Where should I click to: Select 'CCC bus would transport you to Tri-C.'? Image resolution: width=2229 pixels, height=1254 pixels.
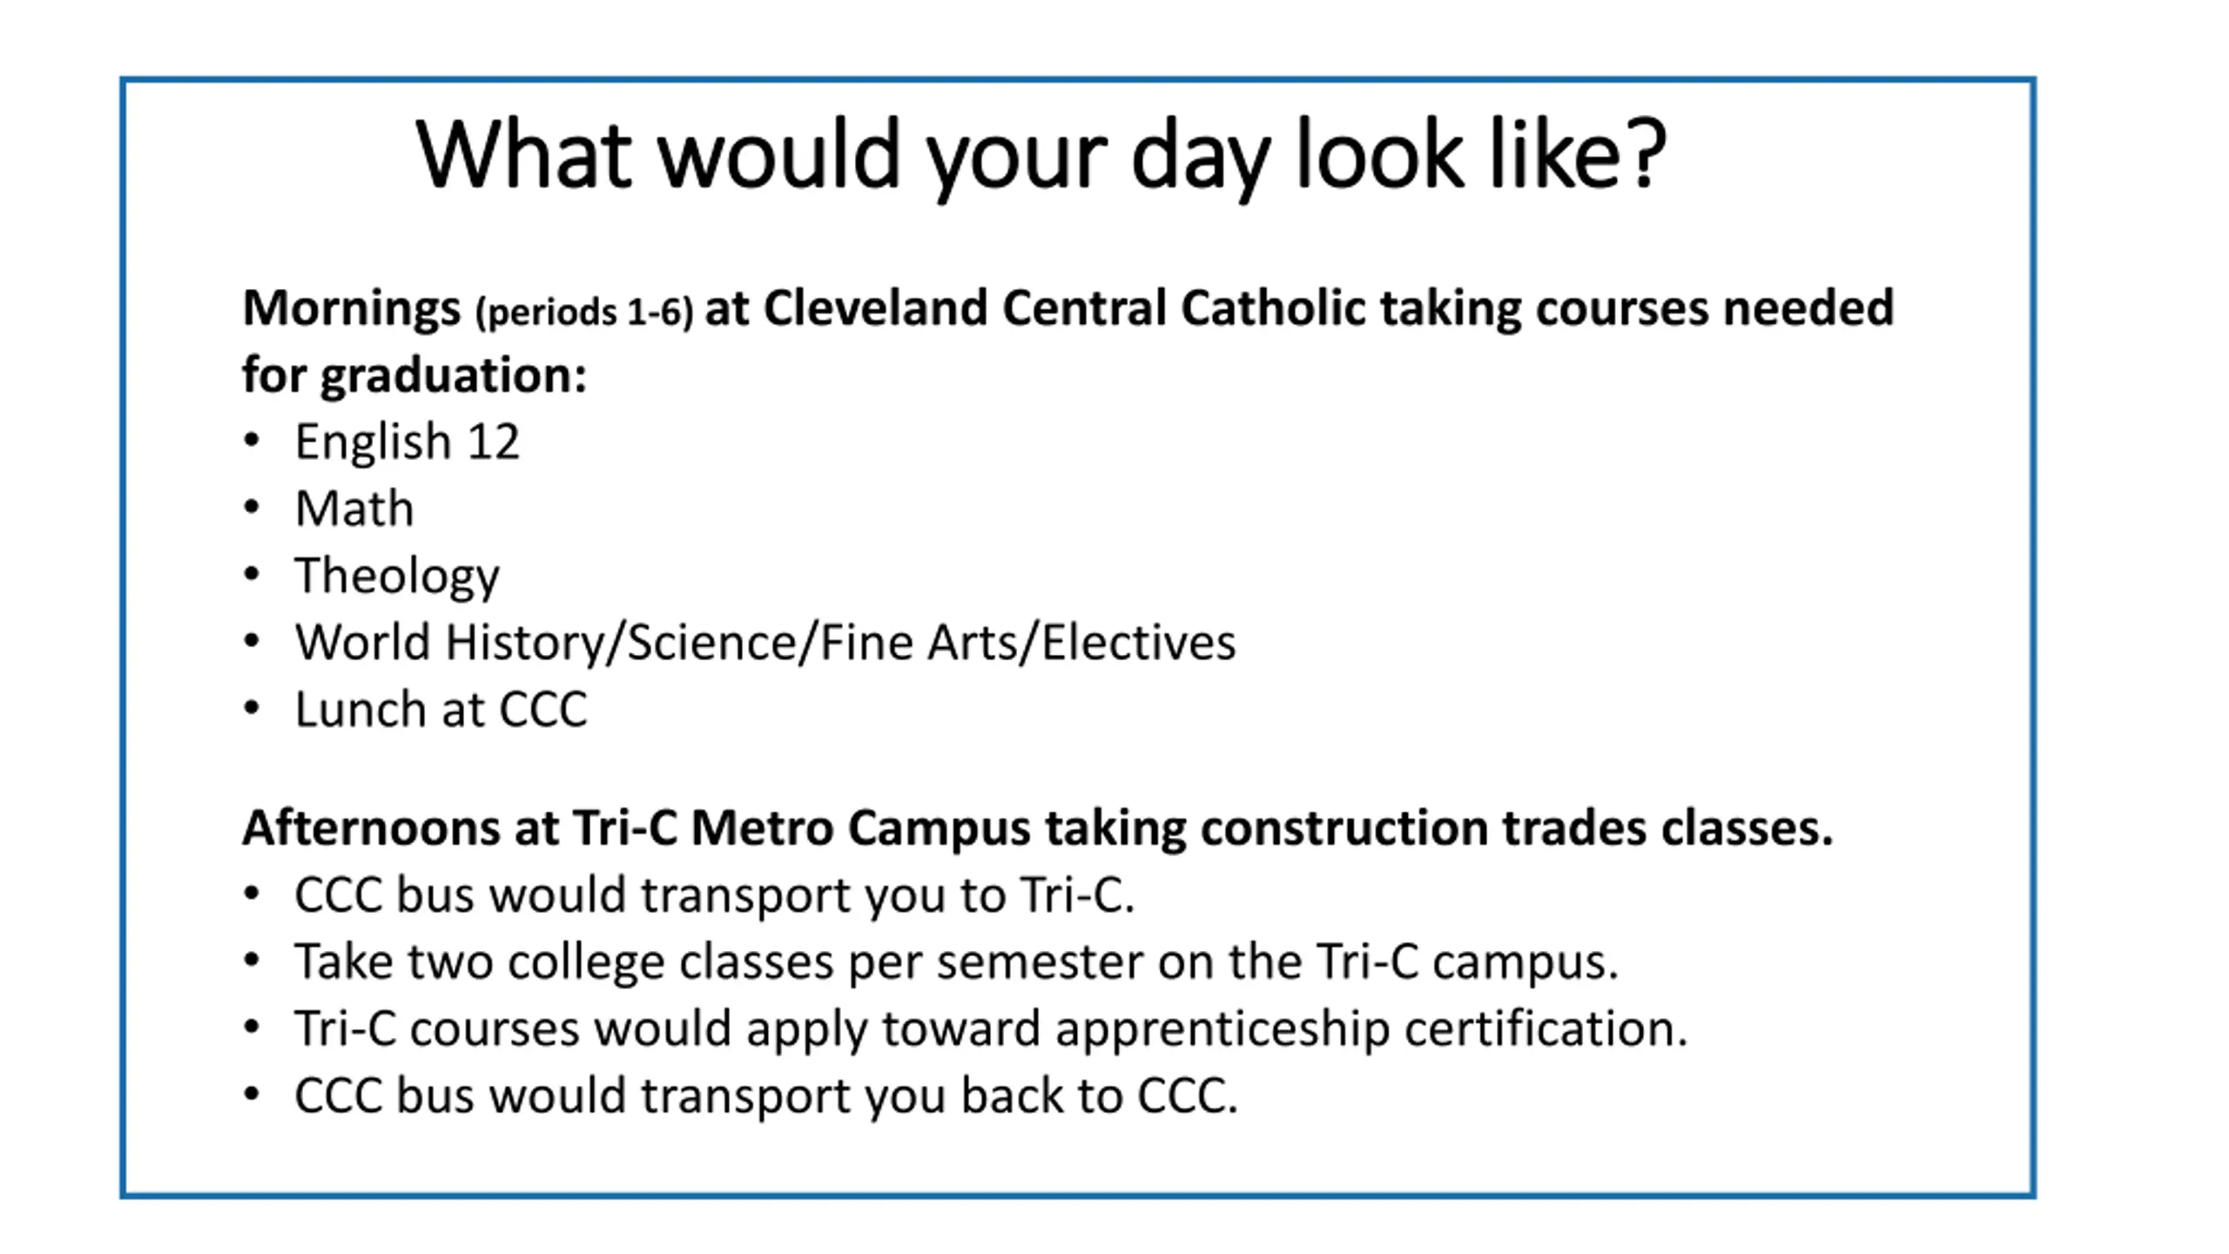point(715,895)
